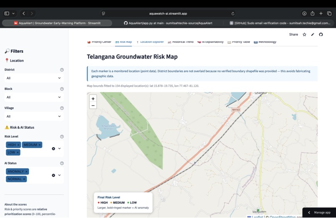The image size is (336, 218).
Task: Remove the ANOMALY status tag
Action: click(x=26, y=171)
